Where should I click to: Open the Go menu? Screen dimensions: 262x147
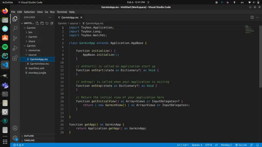tap(46, 12)
